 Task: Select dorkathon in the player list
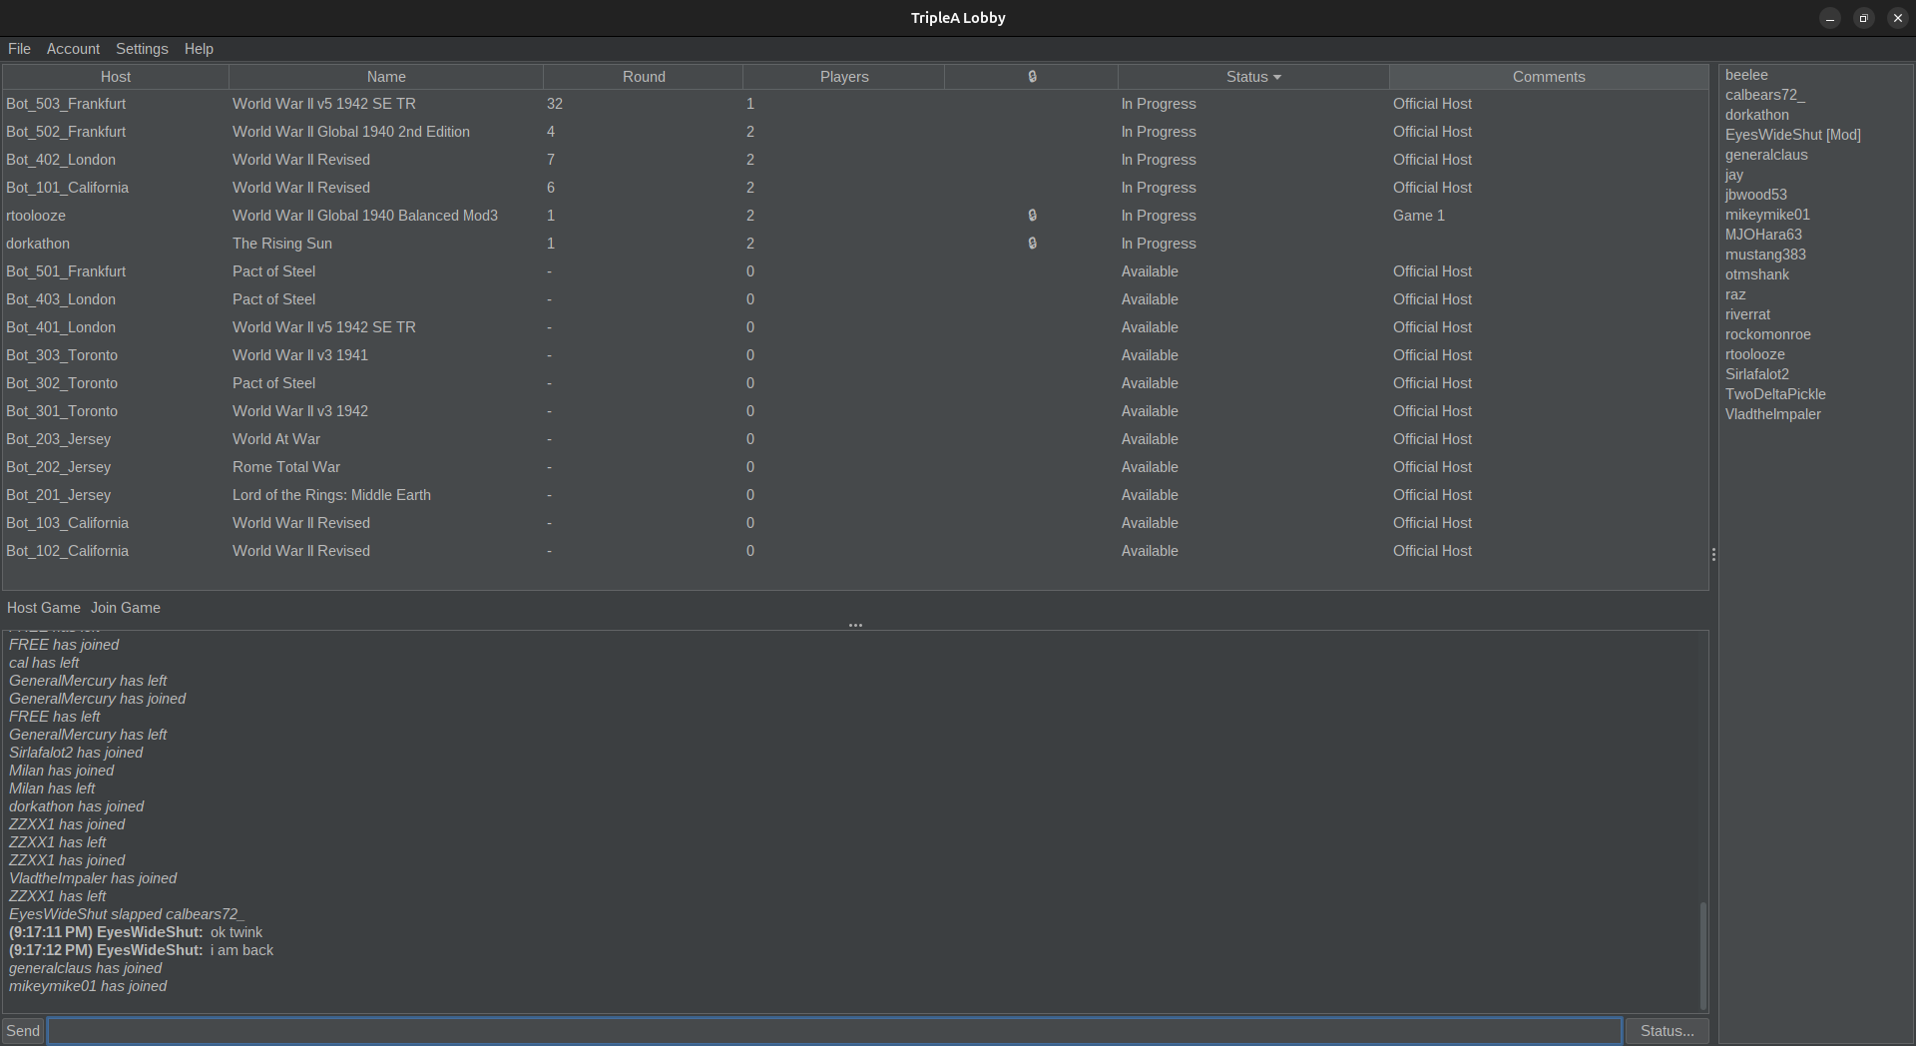pos(1757,115)
